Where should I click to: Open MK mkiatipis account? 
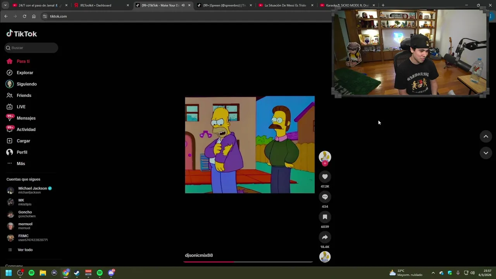click(x=19, y=202)
